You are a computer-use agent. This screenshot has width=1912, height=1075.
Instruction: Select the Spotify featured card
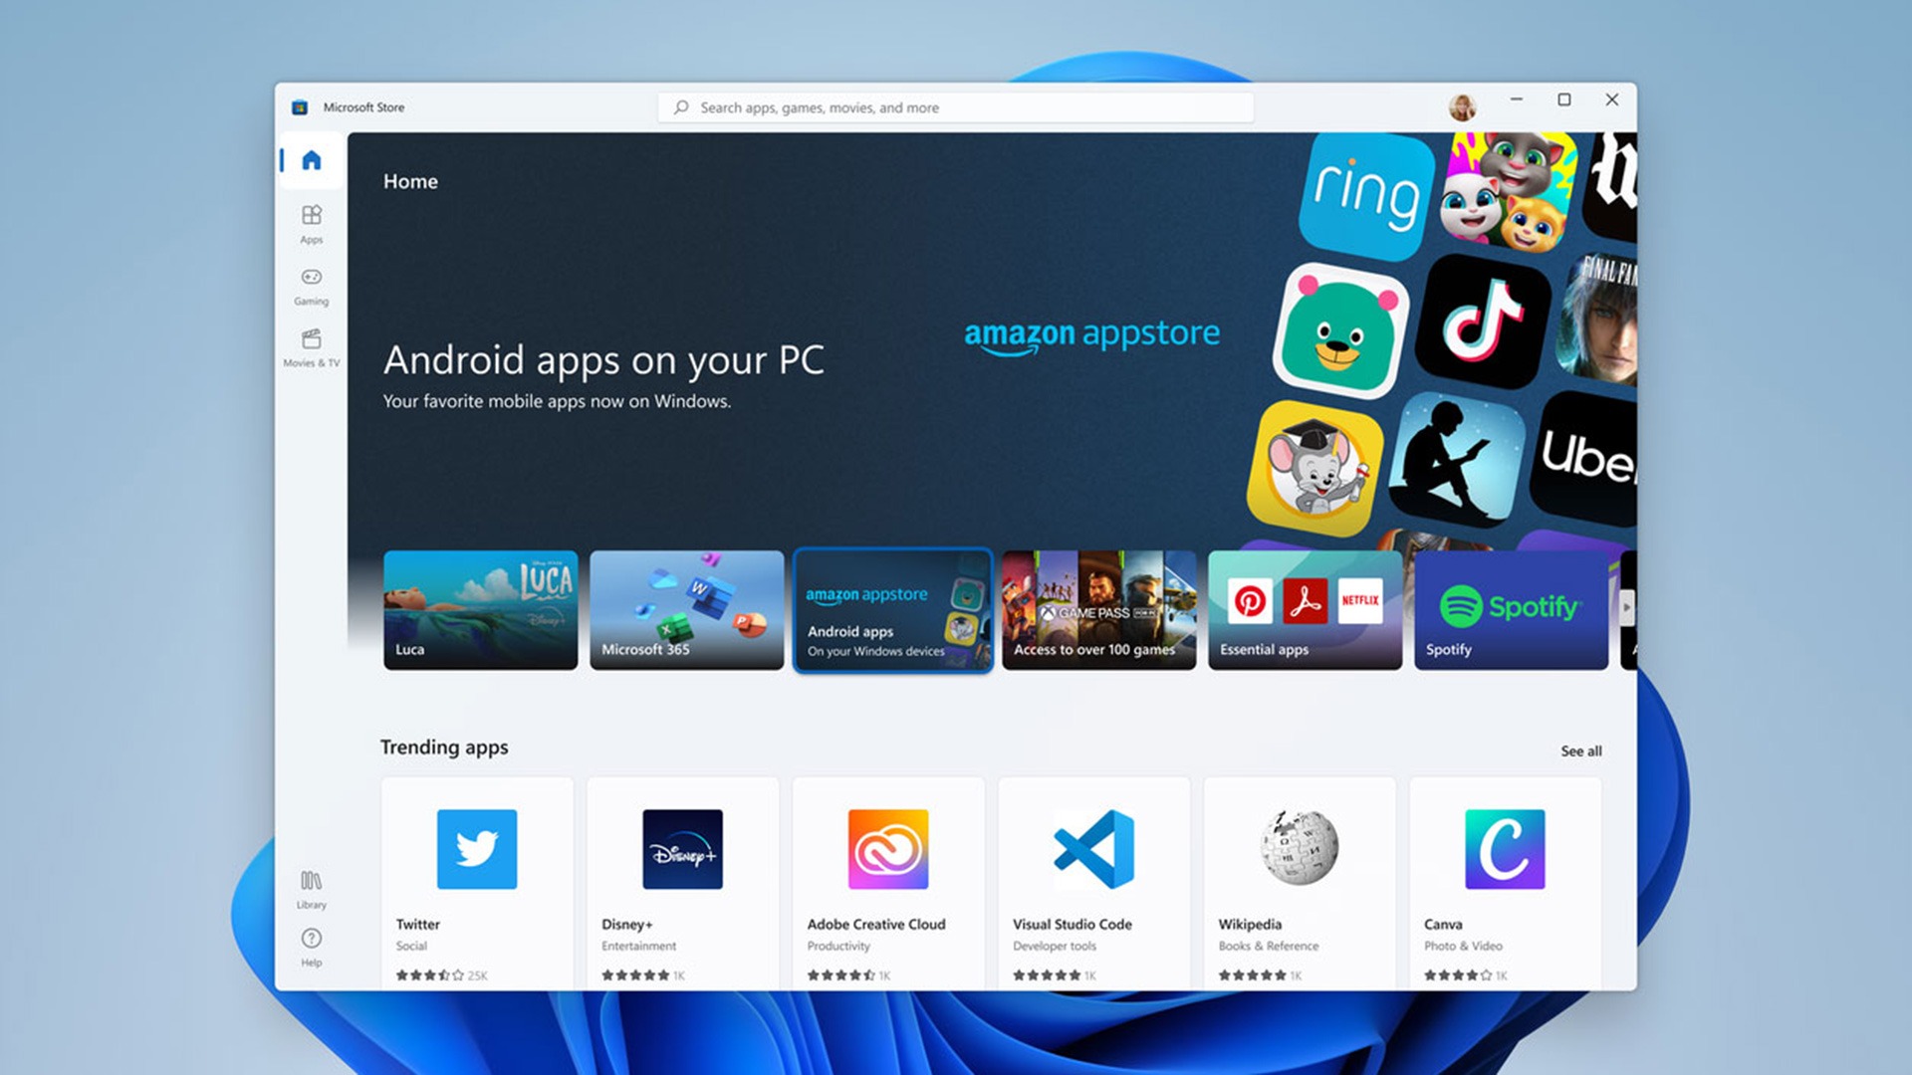coord(1510,609)
